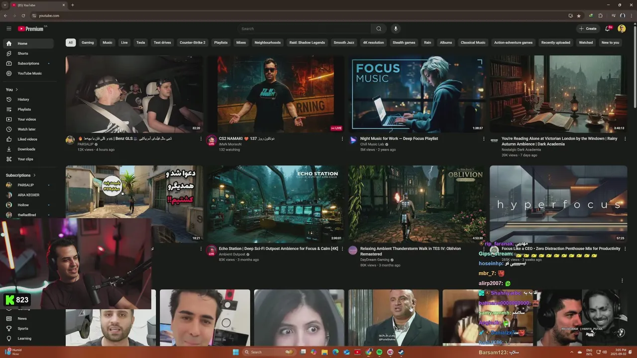637x358 pixels.
Task: Open Chrome three-dot menu
Action: tap(631, 15)
